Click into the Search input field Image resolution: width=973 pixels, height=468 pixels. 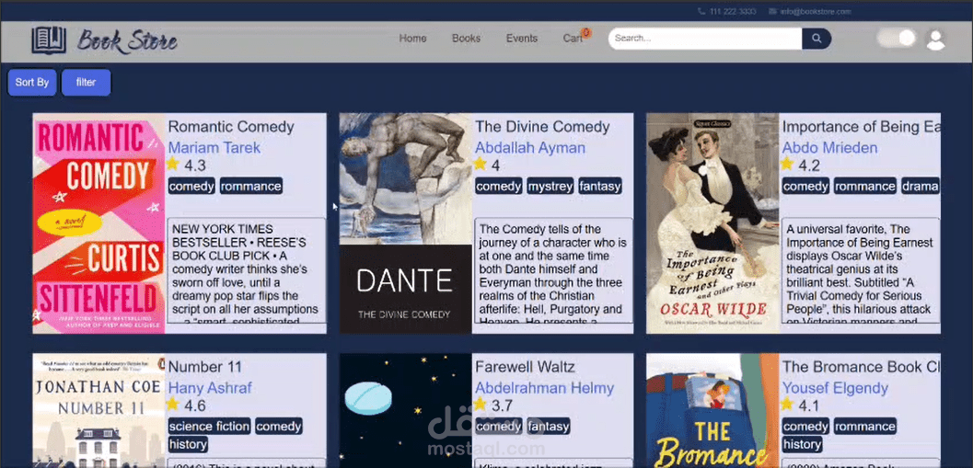(705, 39)
